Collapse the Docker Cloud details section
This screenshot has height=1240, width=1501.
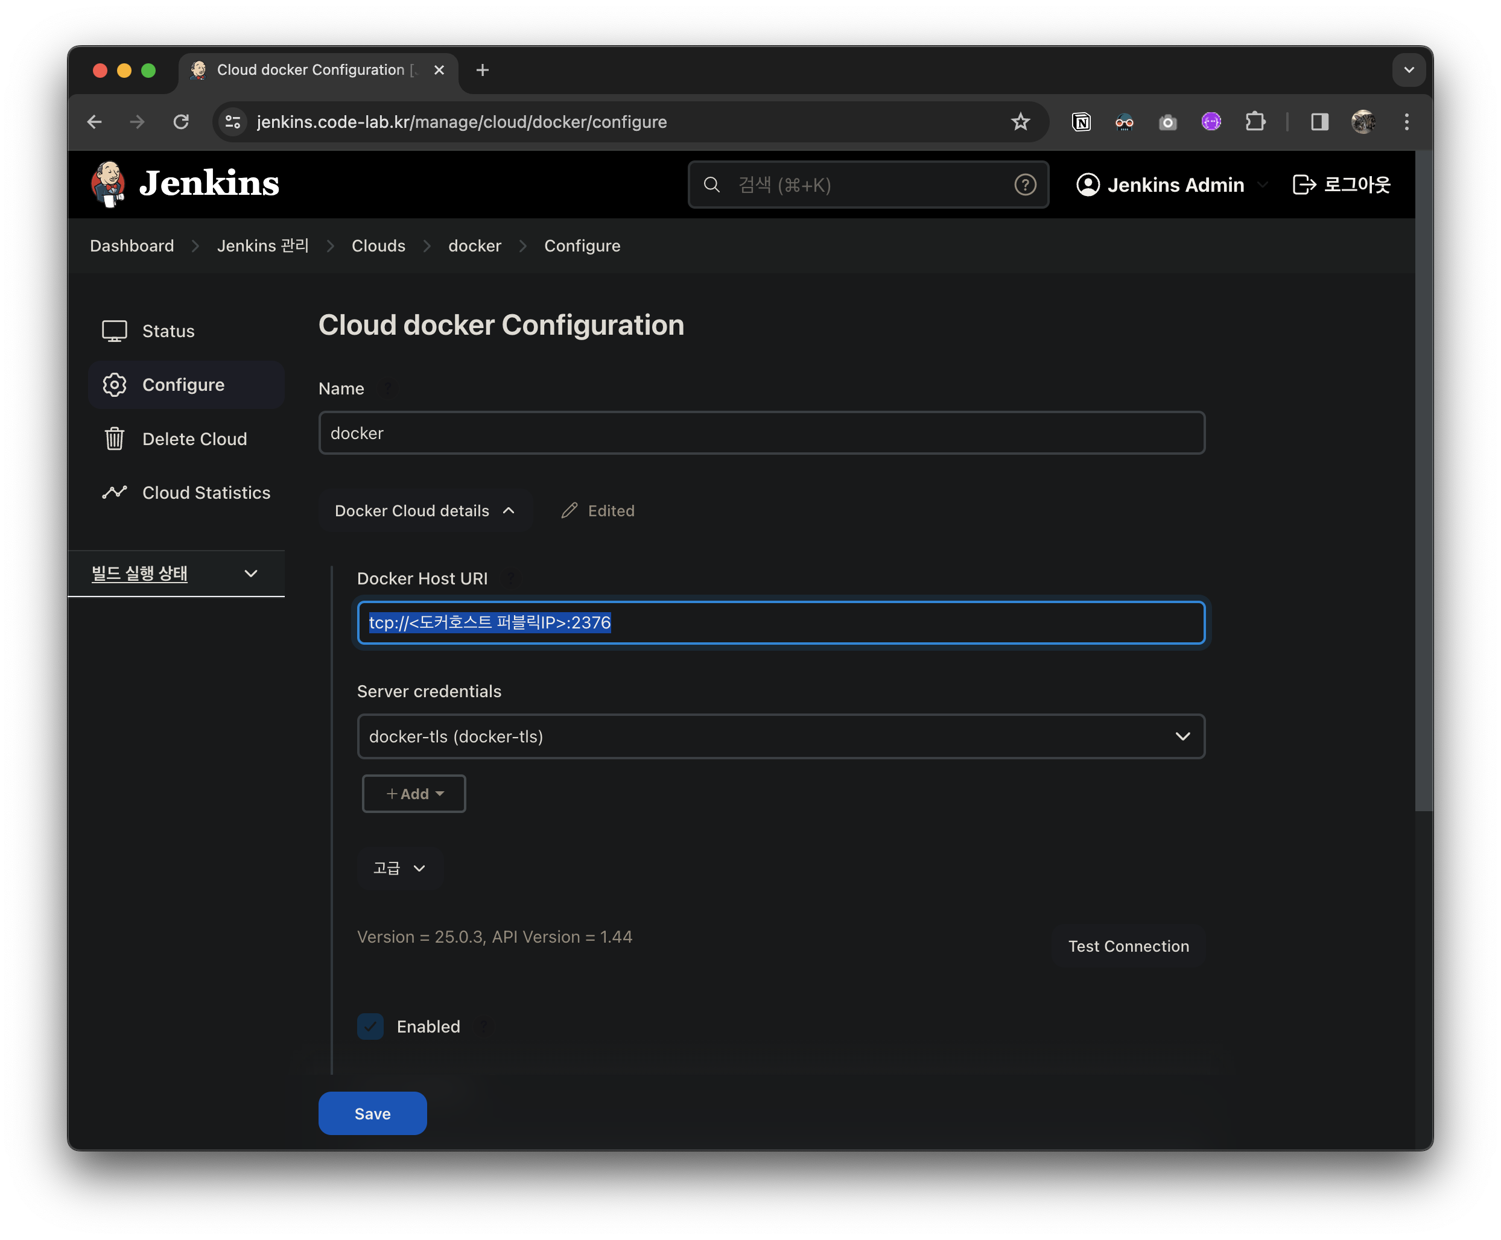click(x=424, y=511)
